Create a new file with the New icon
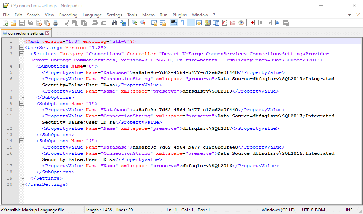The height and width of the screenshot is (214, 363). coord(5,23)
